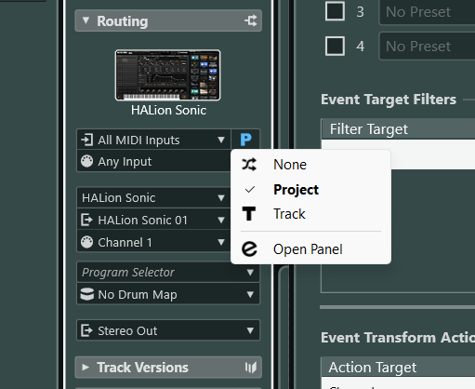Click the No Preset field for row 3

(x=427, y=12)
